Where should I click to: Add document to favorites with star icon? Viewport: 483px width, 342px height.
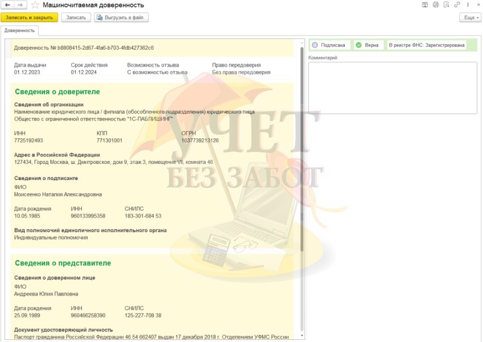pos(35,5)
